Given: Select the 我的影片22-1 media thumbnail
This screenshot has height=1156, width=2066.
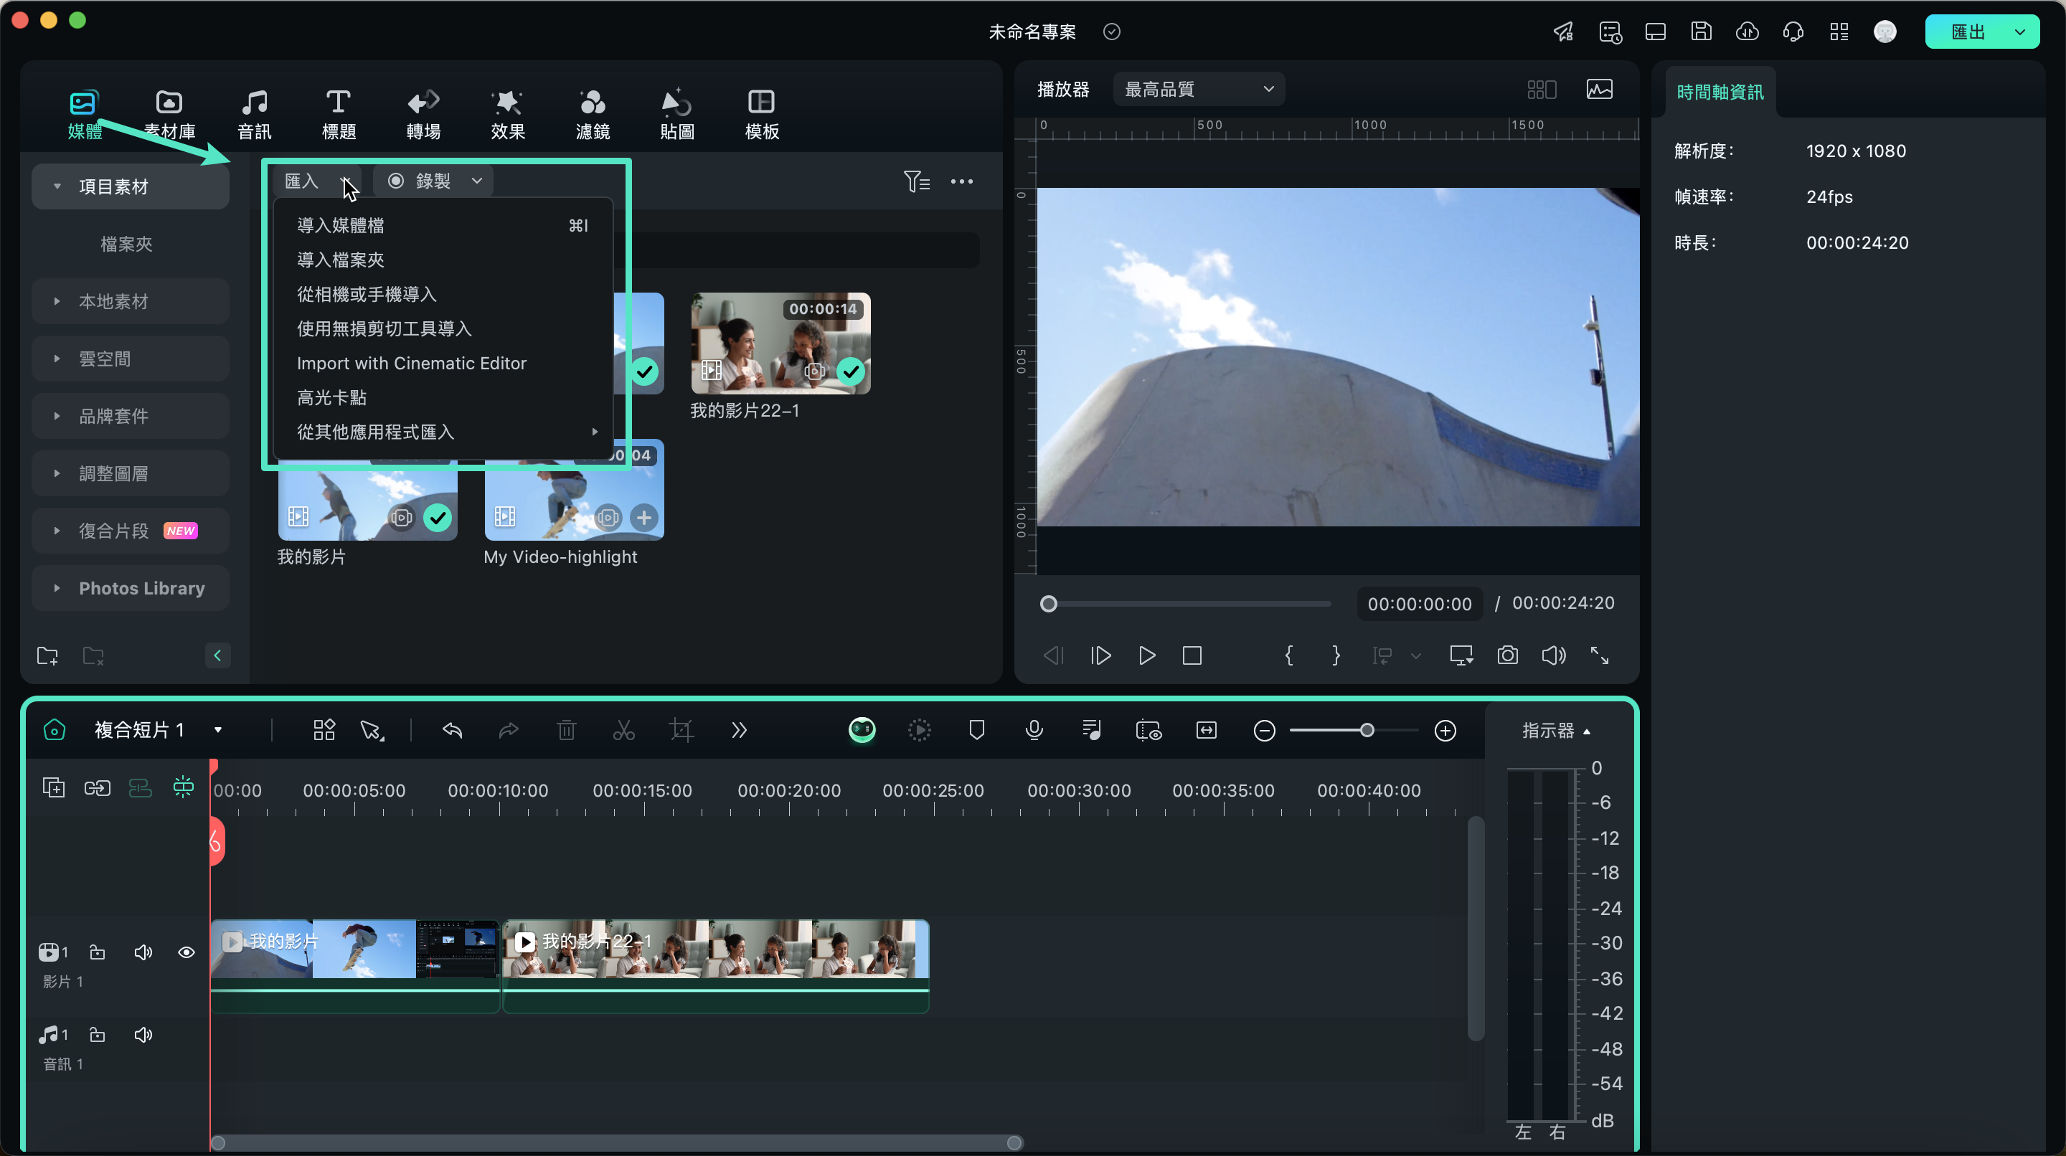Looking at the screenshot, I should click(780, 343).
